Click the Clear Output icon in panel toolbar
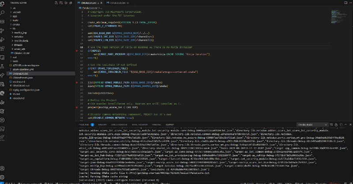Screen dimensions: 353x184 (x=331, y=124)
